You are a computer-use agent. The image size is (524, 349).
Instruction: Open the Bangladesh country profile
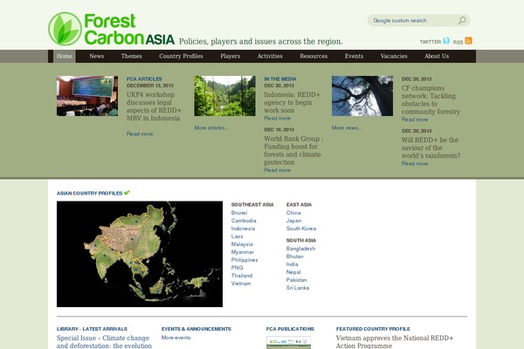(x=300, y=249)
